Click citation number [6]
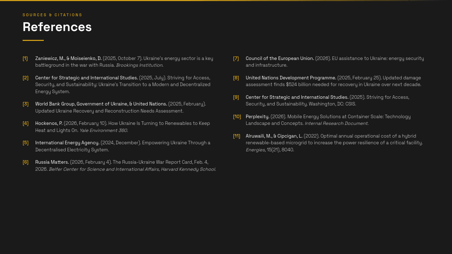 coord(25,162)
